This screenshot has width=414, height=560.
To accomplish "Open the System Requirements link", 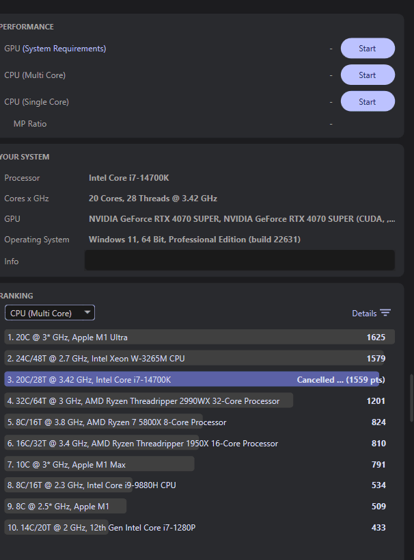I will [x=64, y=49].
